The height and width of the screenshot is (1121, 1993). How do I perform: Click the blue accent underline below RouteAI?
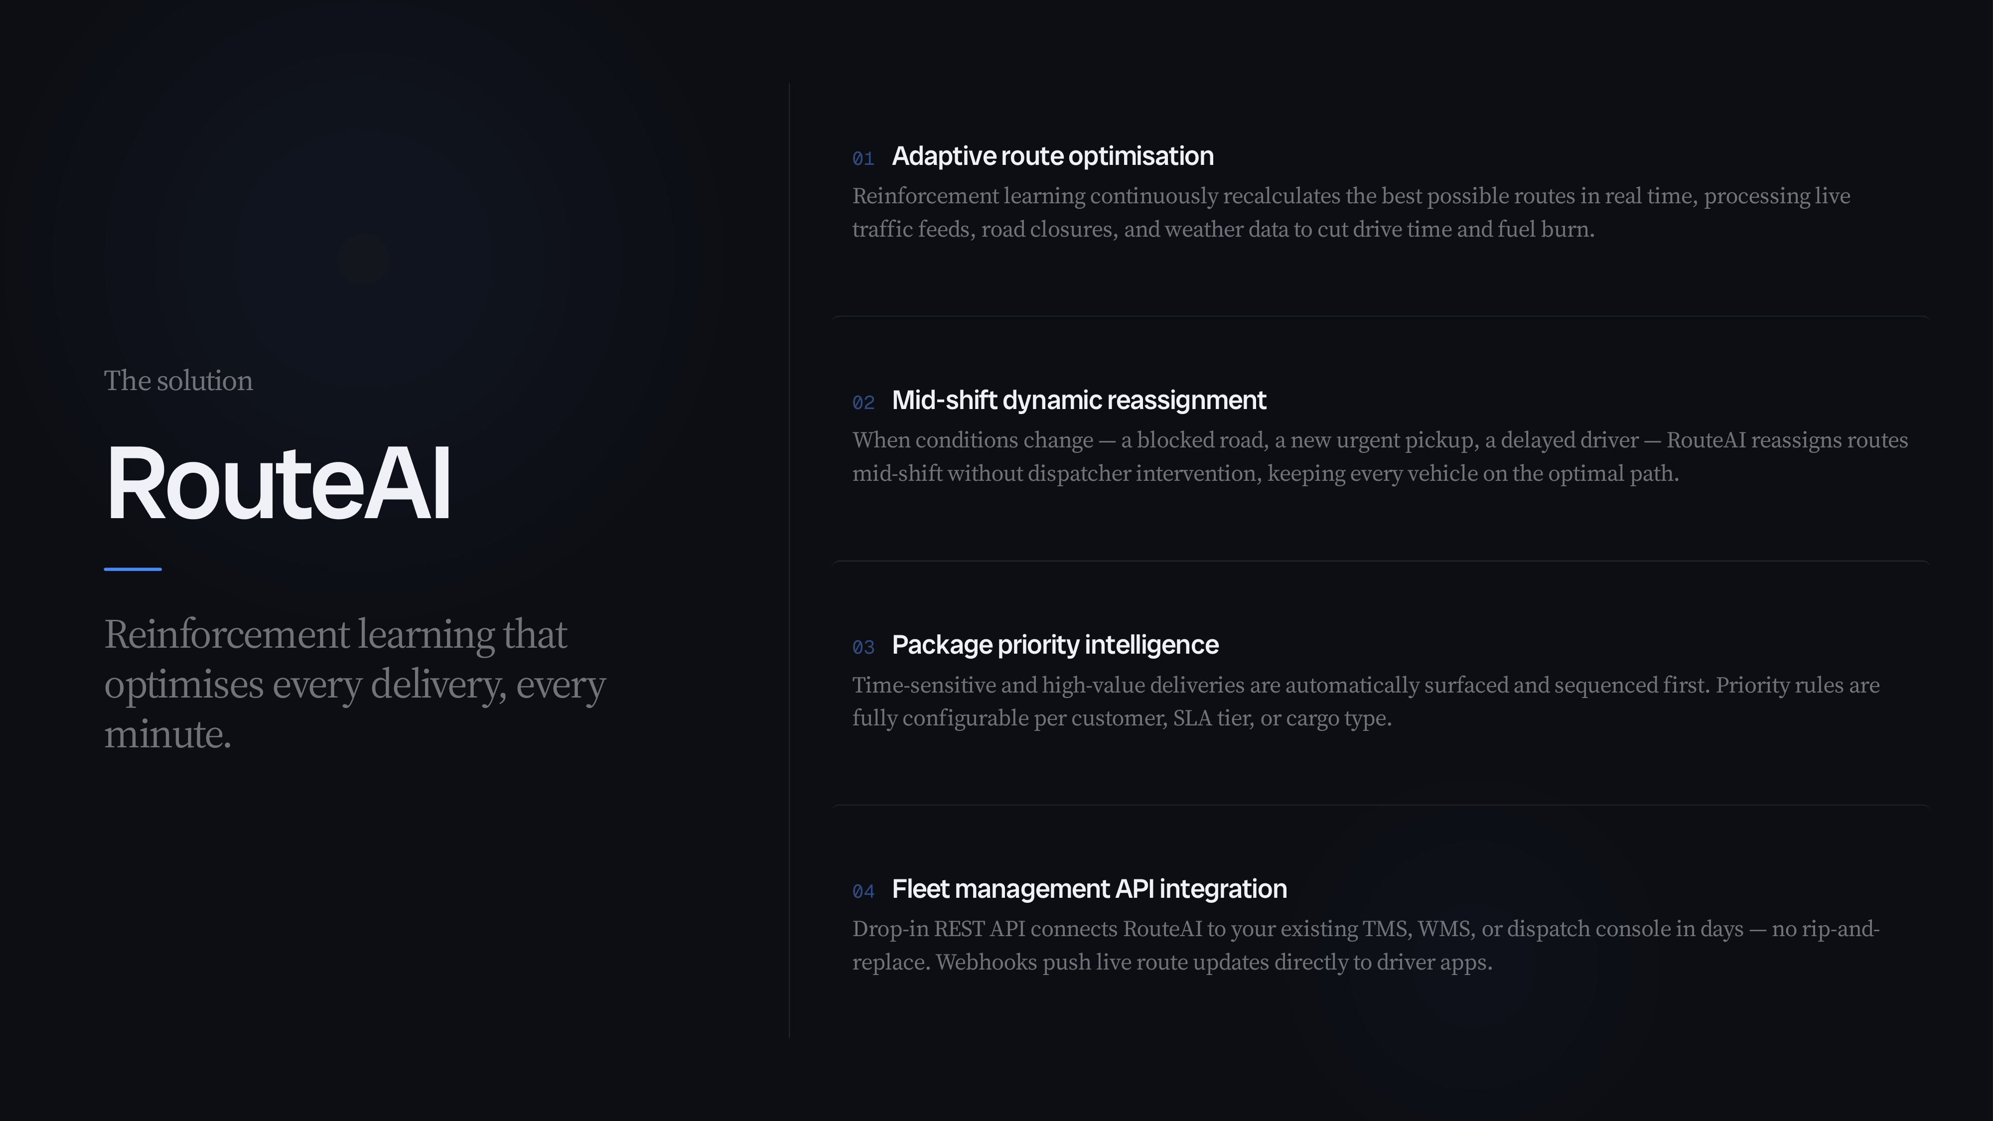(133, 569)
